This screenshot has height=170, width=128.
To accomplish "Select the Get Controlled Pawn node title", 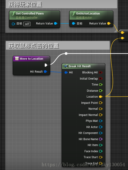I will 30,13.
